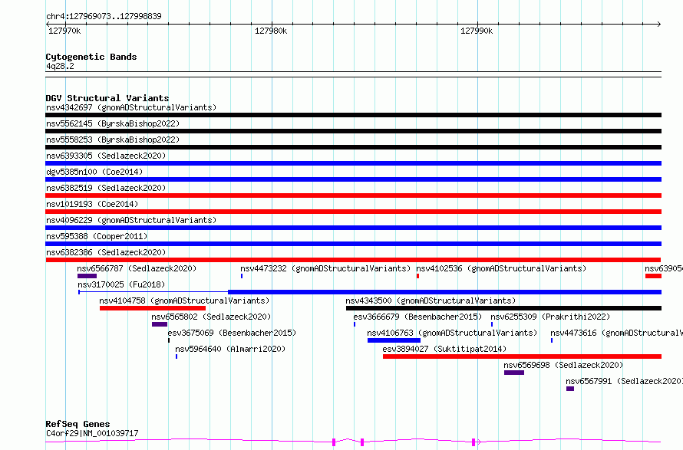Open the C4orf29|NM_001039717 gene label
The height and width of the screenshot is (450, 683).
pyautogui.click(x=92, y=433)
